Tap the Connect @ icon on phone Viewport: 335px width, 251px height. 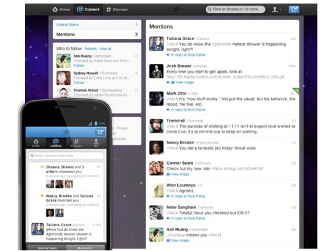coord(56,143)
